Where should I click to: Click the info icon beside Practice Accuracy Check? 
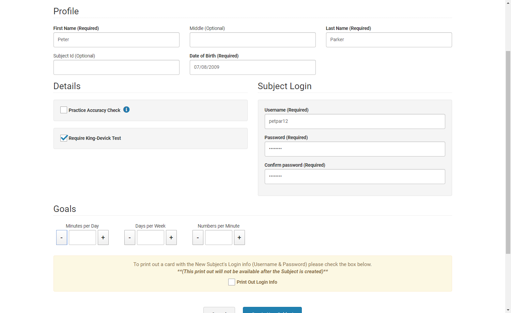(126, 110)
